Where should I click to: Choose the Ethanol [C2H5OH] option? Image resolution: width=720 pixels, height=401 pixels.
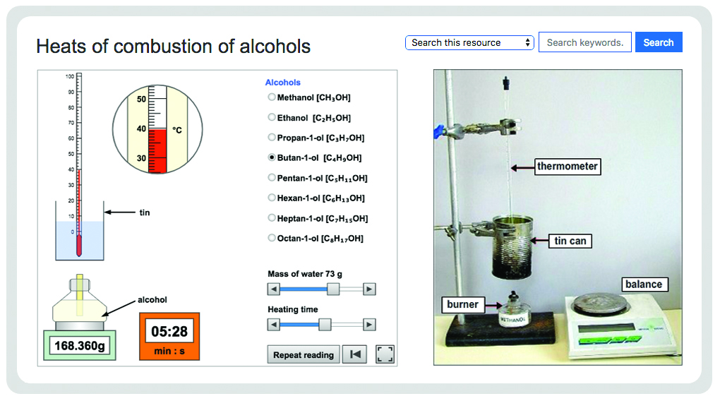[272, 118]
